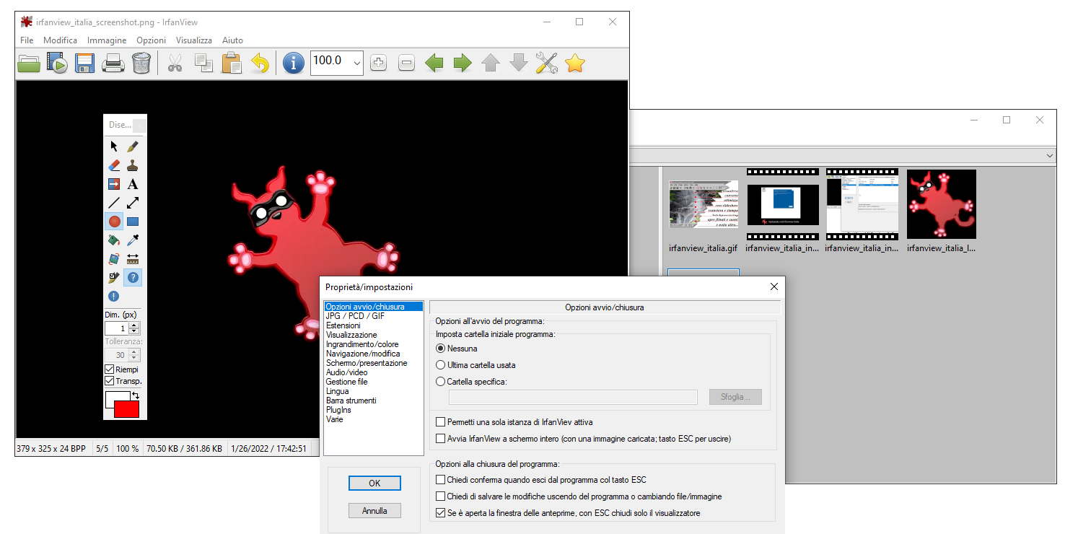Open the Immagine menu
1078x534 pixels.
click(107, 40)
